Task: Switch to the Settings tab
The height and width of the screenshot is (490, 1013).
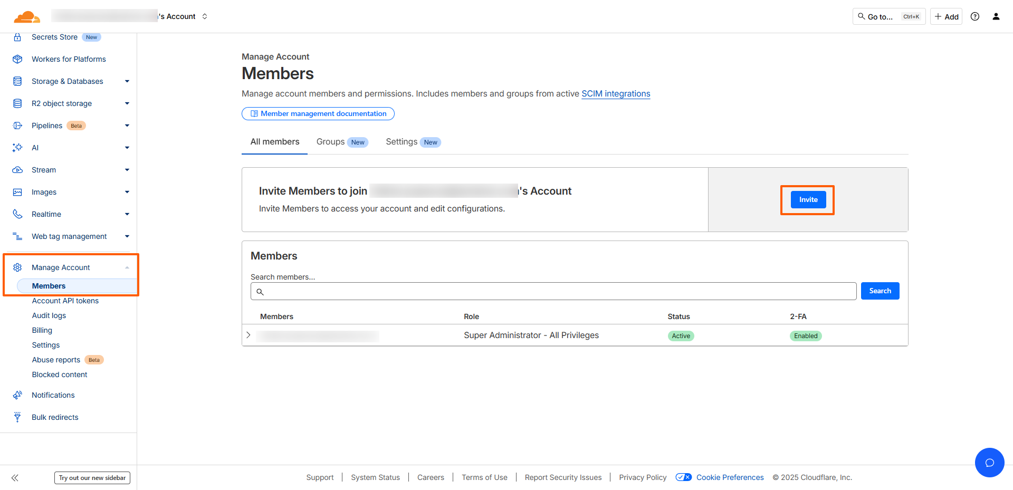Action: (402, 142)
